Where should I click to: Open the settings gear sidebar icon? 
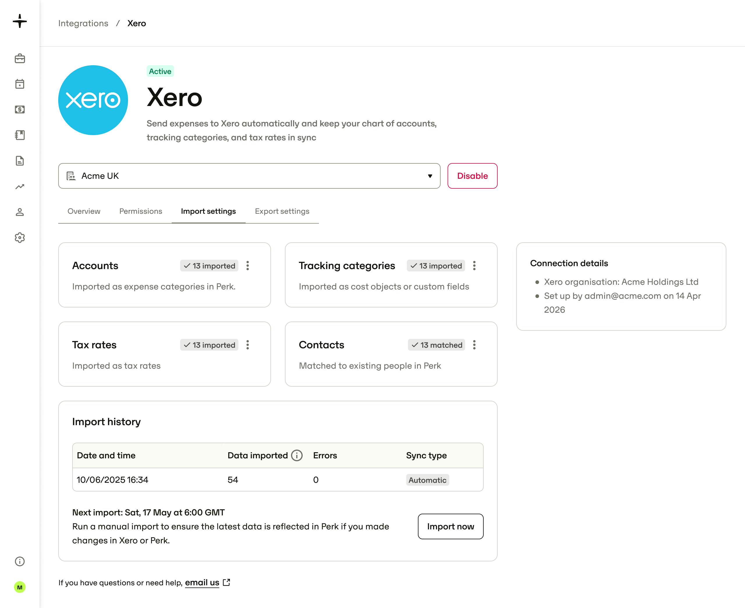tap(19, 237)
